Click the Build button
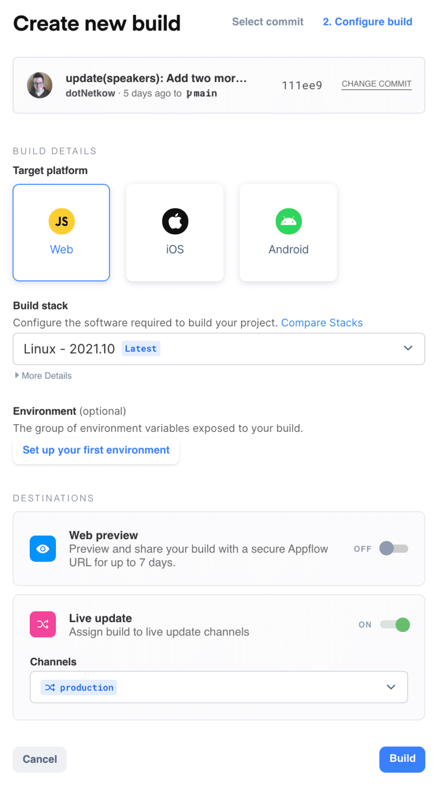The image size is (437, 788). [402, 759]
